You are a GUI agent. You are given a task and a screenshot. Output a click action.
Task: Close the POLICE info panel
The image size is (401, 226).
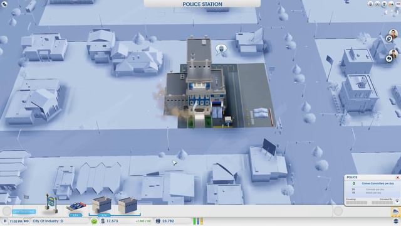pos(398,177)
